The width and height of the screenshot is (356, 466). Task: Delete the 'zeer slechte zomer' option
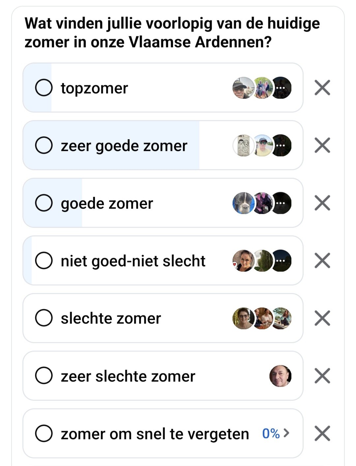point(322,376)
